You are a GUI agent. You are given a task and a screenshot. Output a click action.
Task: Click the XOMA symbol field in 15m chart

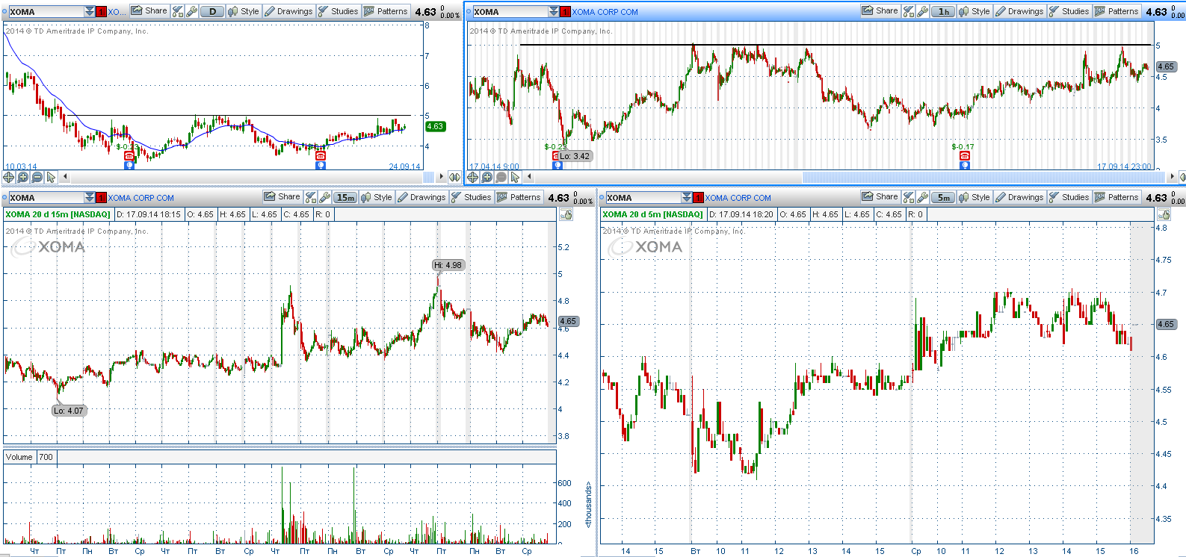(x=46, y=197)
